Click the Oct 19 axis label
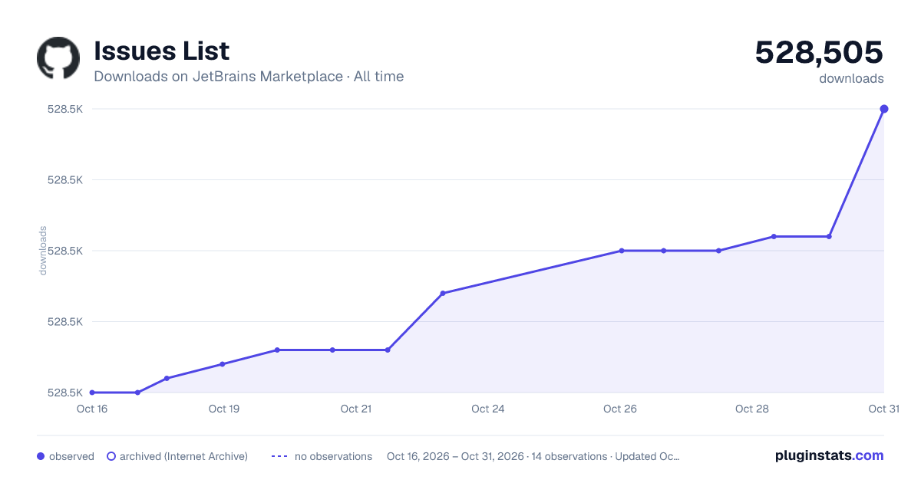Viewport: 921px width, 483px height. pos(224,409)
